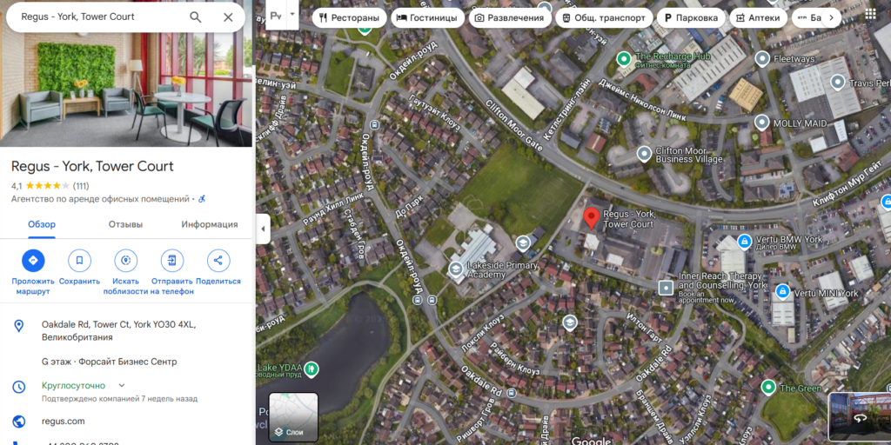This screenshot has width=891, height=445.
Task: Toggle the Слои map layers thumbnail
Action: (x=293, y=417)
